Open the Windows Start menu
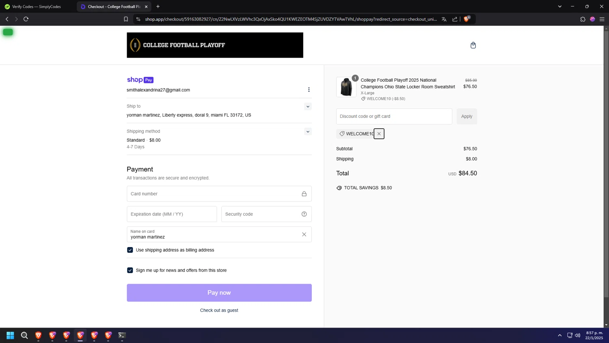This screenshot has width=609, height=343. 11,335
